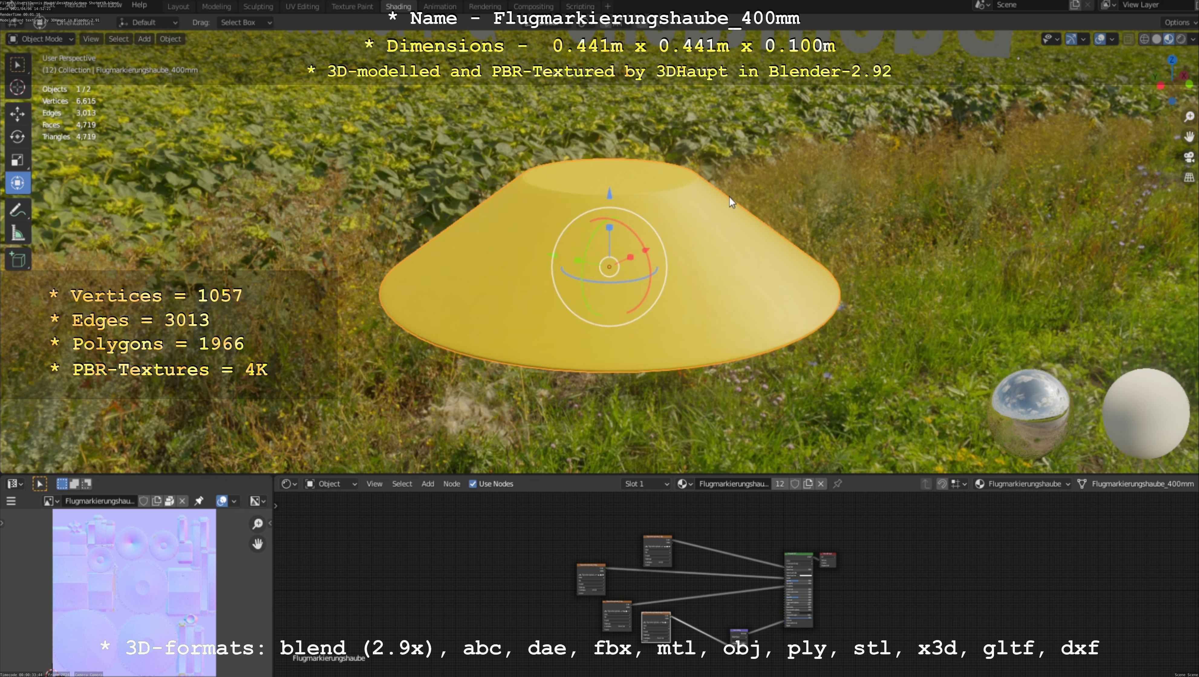Viewport: 1199px width, 677px height.
Task: Pin the node editor material
Action: 837,484
